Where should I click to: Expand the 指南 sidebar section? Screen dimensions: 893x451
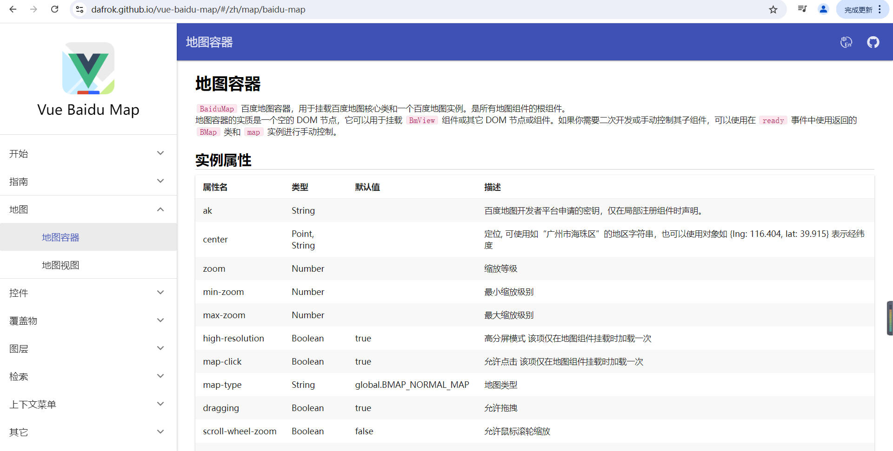pos(88,181)
